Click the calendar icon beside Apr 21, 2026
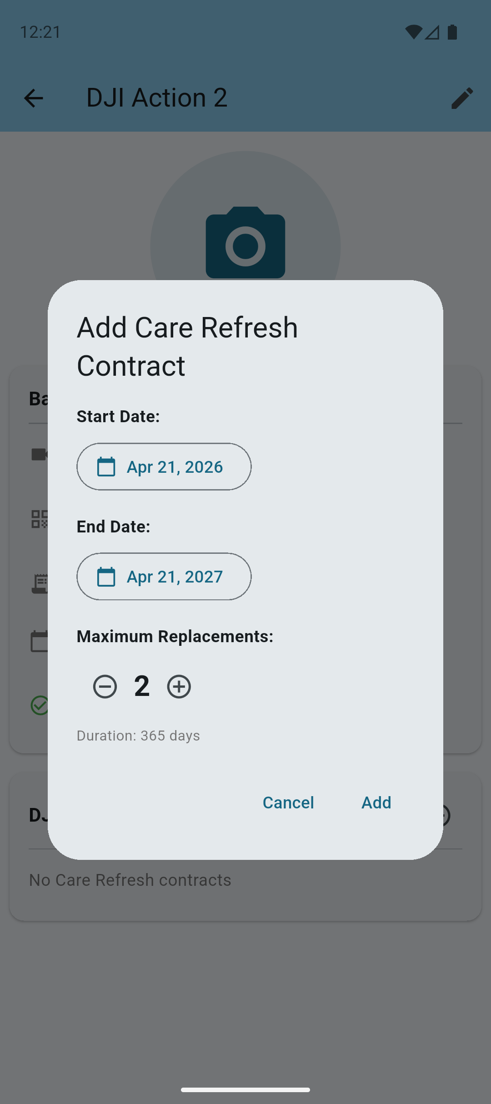The image size is (491, 1104). 106,466
